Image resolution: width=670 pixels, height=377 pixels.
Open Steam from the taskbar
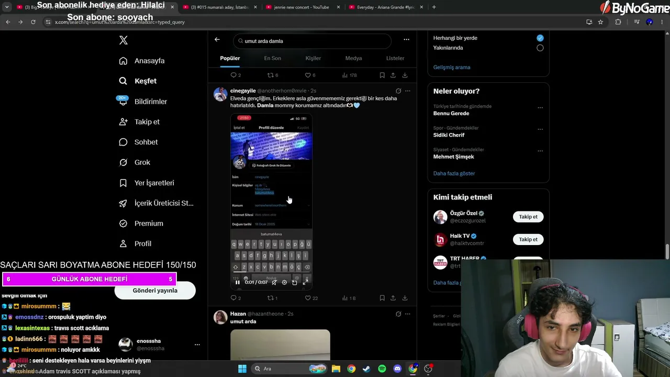366,369
